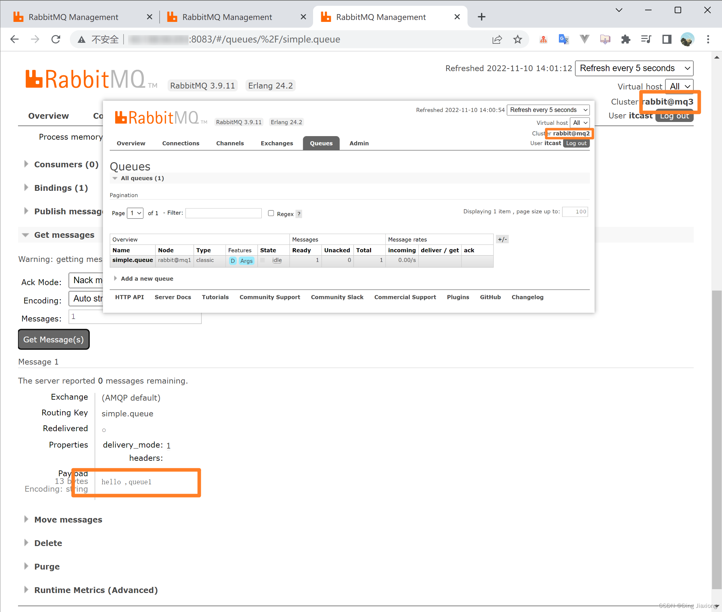Click the page size input showing 100
The height and width of the screenshot is (612, 722).
(x=575, y=212)
